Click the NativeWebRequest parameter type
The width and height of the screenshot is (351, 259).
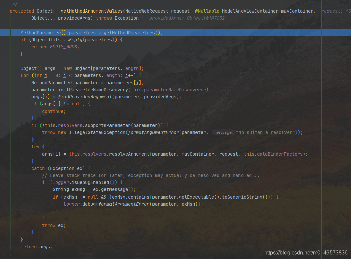(x=147, y=11)
